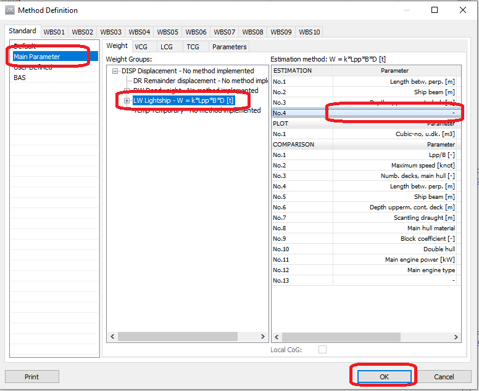The height and width of the screenshot is (391, 479).
Task: Collapse the DISP Displacement tree node
Action: [115, 71]
